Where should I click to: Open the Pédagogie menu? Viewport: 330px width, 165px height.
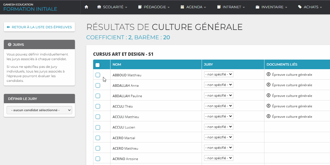(x=154, y=7)
